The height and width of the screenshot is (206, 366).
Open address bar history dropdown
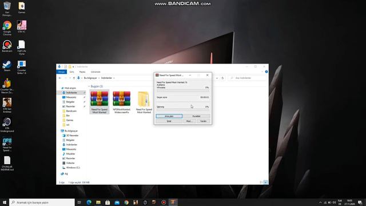click(217, 78)
